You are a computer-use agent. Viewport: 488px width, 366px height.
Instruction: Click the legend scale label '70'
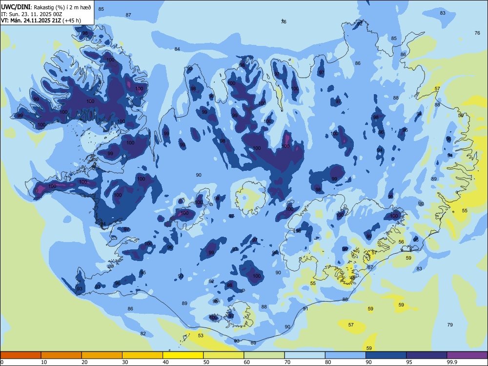pos(287,362)
